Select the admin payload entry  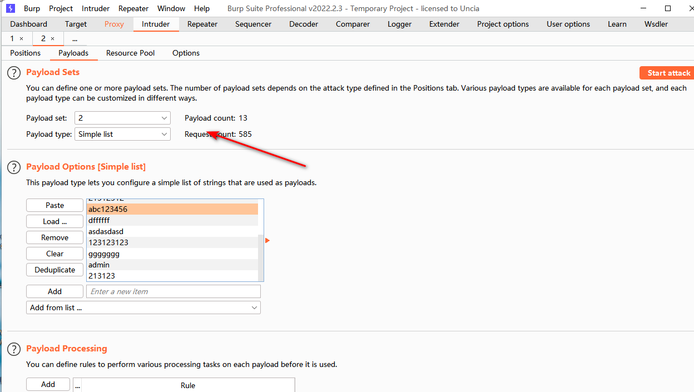[173, 265]
